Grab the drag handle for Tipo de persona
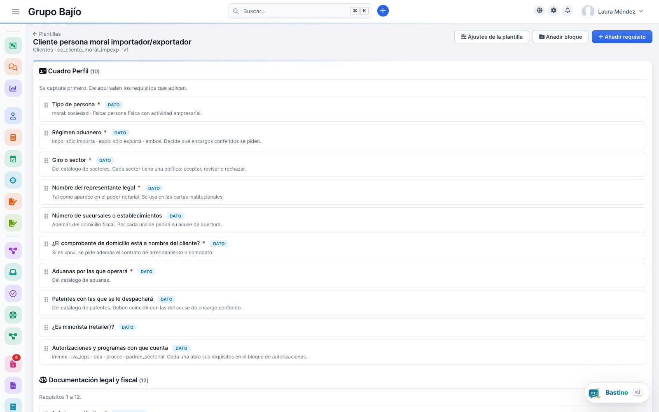 coord(46,105)
